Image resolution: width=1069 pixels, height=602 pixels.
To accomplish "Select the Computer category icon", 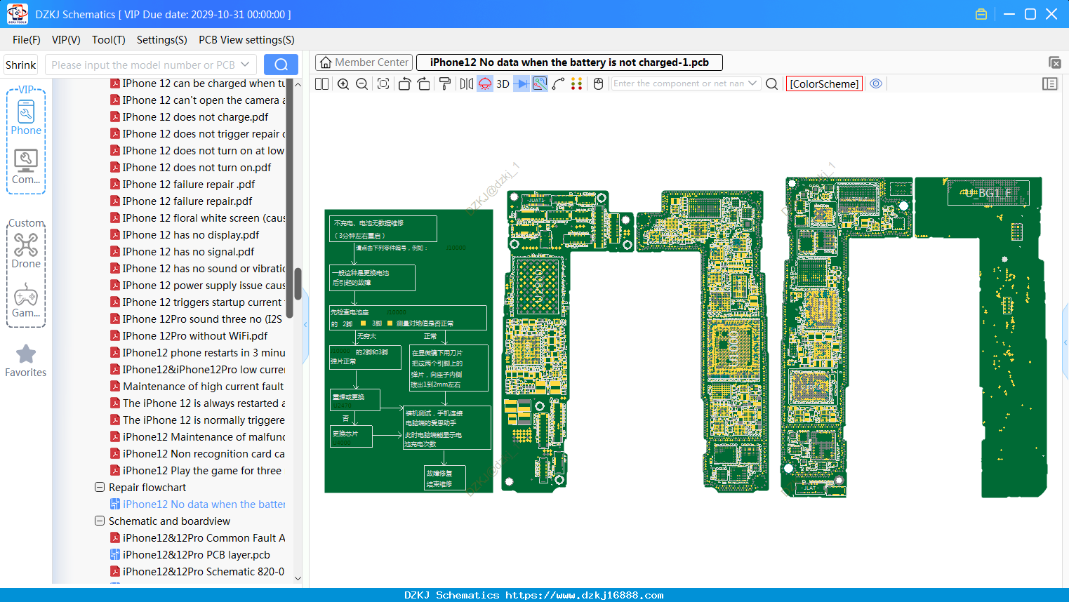I will click(x=26, y=166).
